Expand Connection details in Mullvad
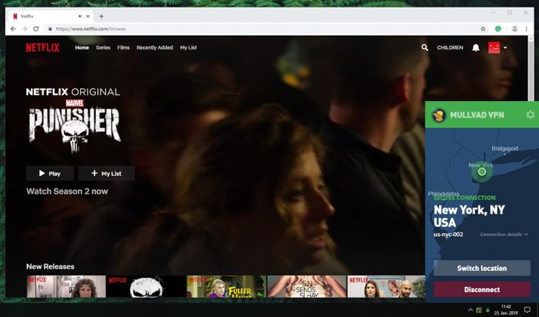 pyautogui.click(x=504, y=234)
